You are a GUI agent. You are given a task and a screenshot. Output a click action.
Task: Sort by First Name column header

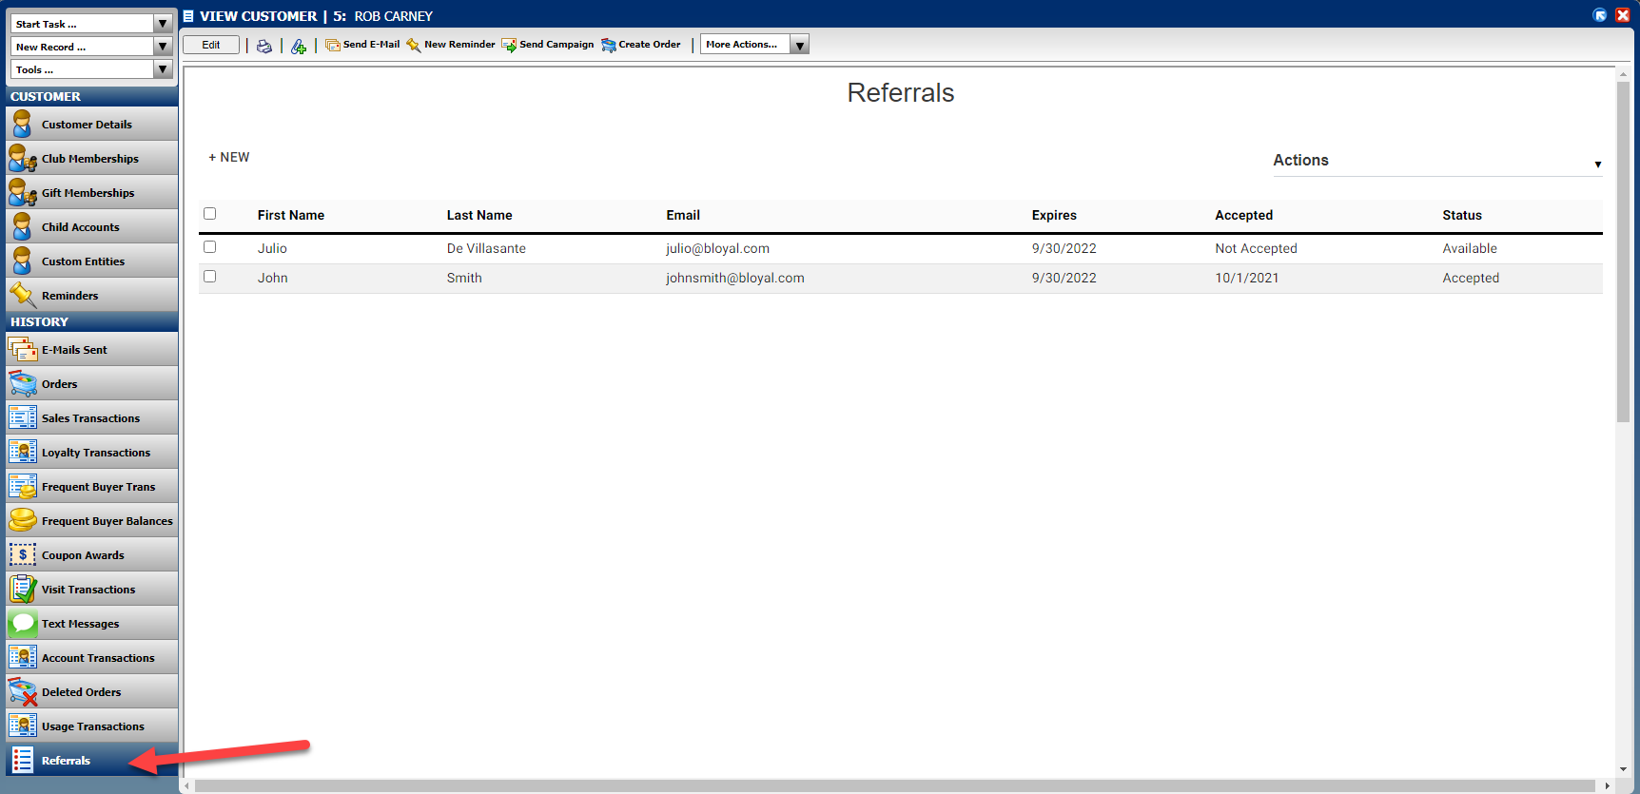click(x=291, y=215)
